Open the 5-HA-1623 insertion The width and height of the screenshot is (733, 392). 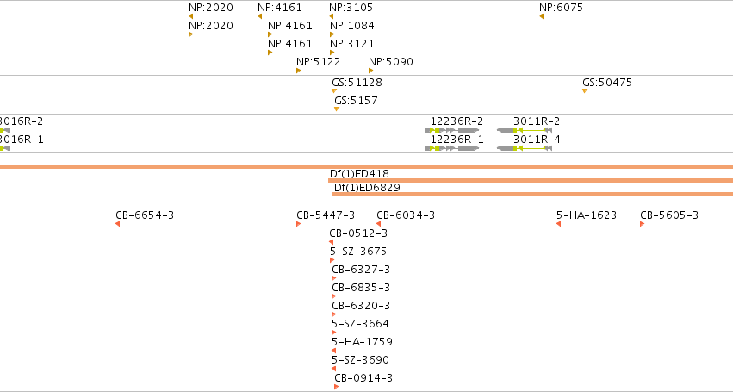click(x=559, y=224)
